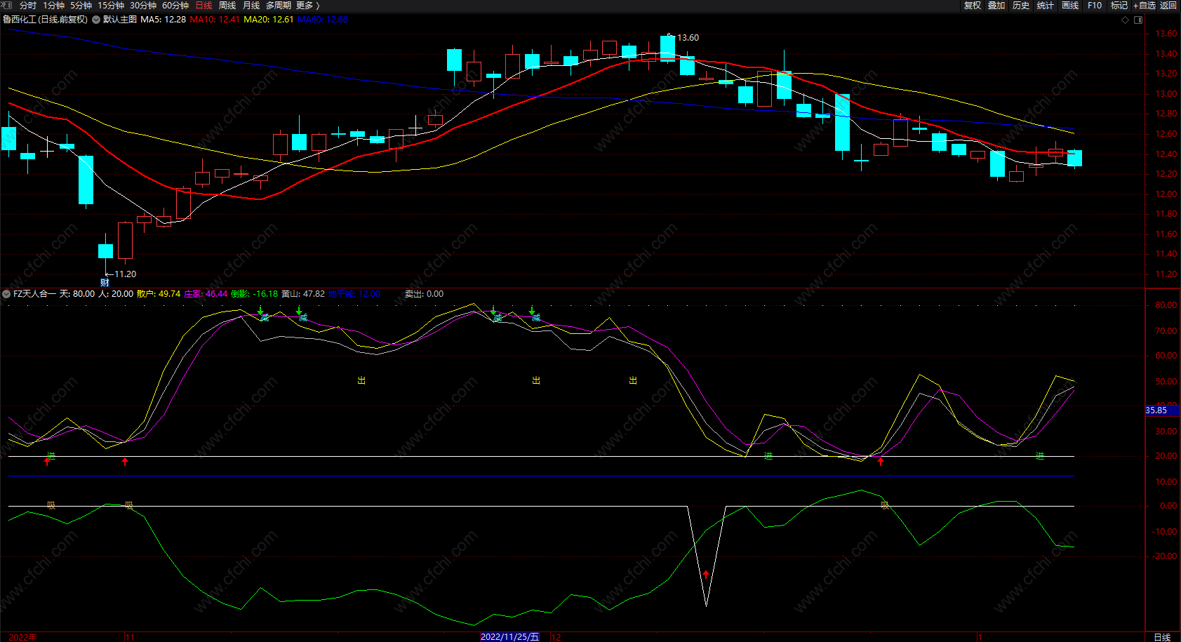Click the 2022/11/25/五 date marker
Viewport: 1181px width, 642px height.
[x=509, y=637]
